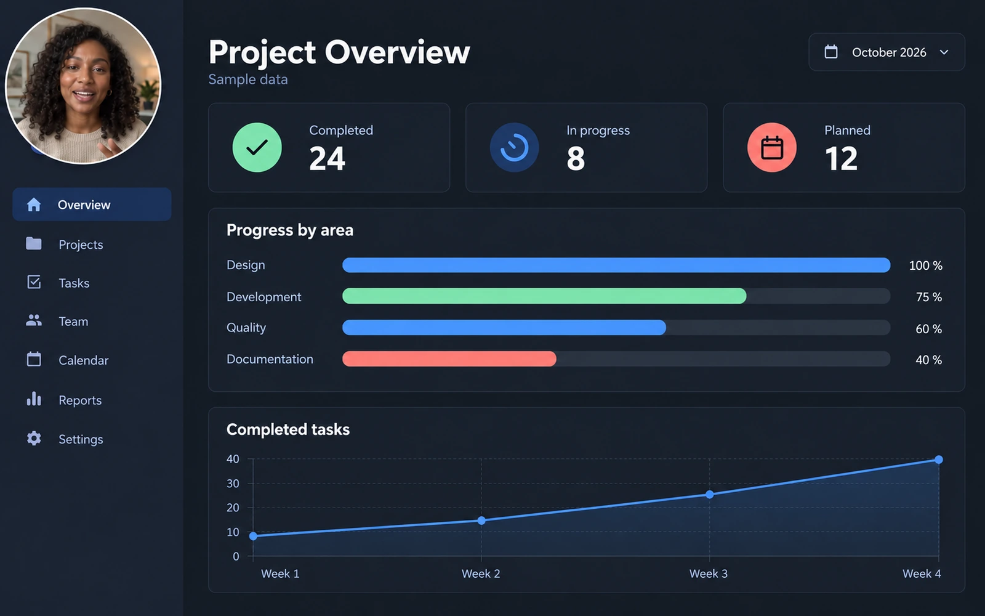Click the bar chart icon beside Reports

tap(34, 399)
